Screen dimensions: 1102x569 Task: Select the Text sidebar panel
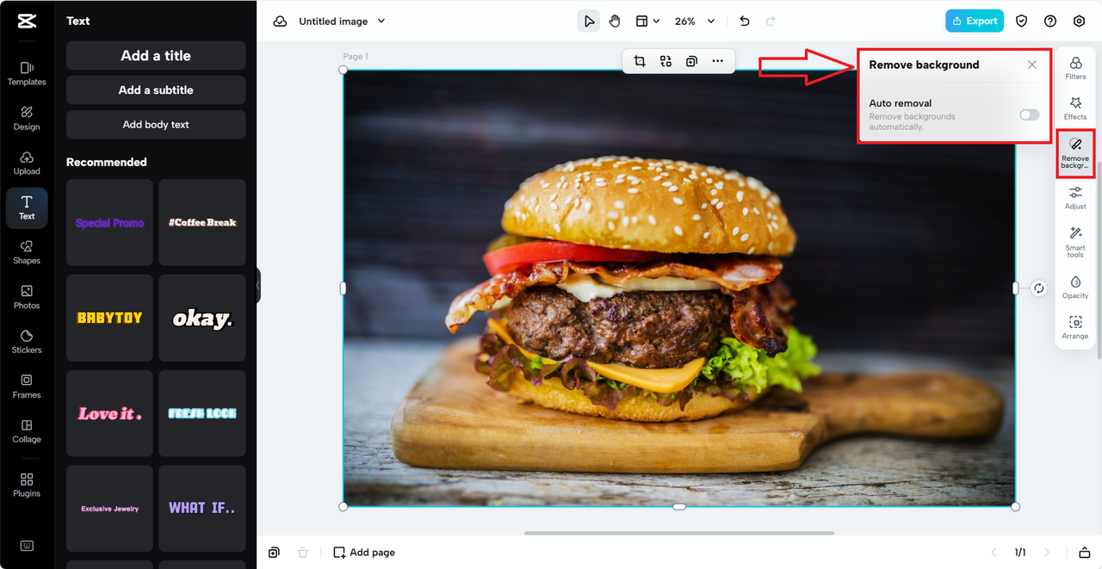click(27, 207)
